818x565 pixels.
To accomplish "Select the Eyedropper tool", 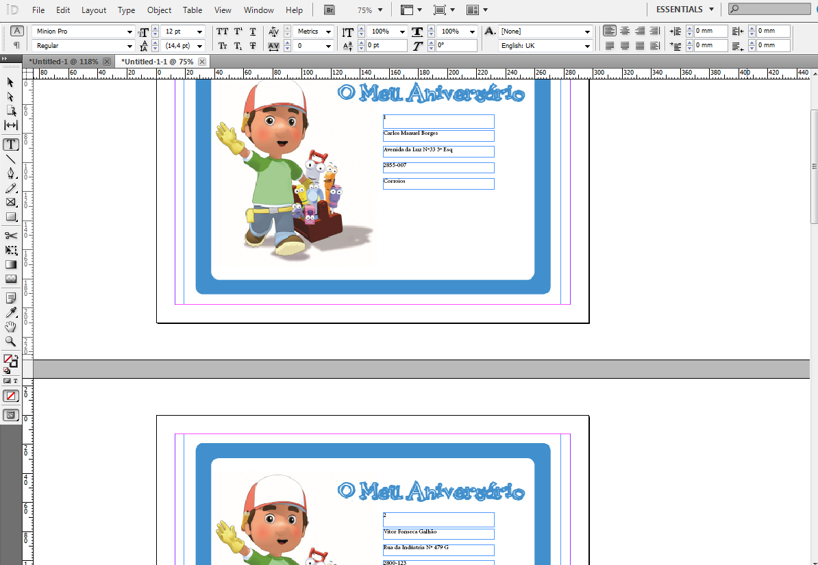I will point(11,312).
